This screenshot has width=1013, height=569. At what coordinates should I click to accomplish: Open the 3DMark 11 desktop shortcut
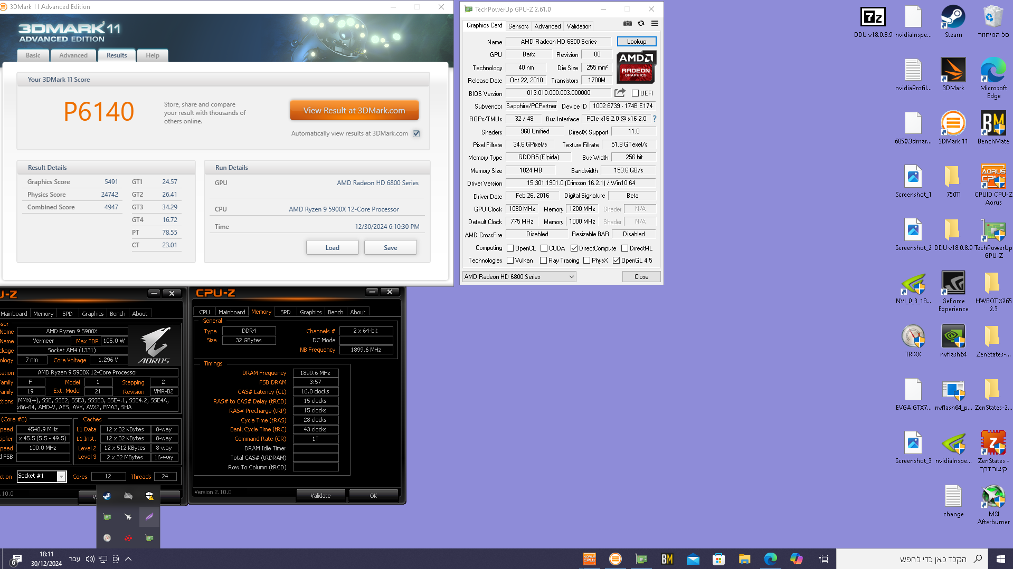pos(953,128)
